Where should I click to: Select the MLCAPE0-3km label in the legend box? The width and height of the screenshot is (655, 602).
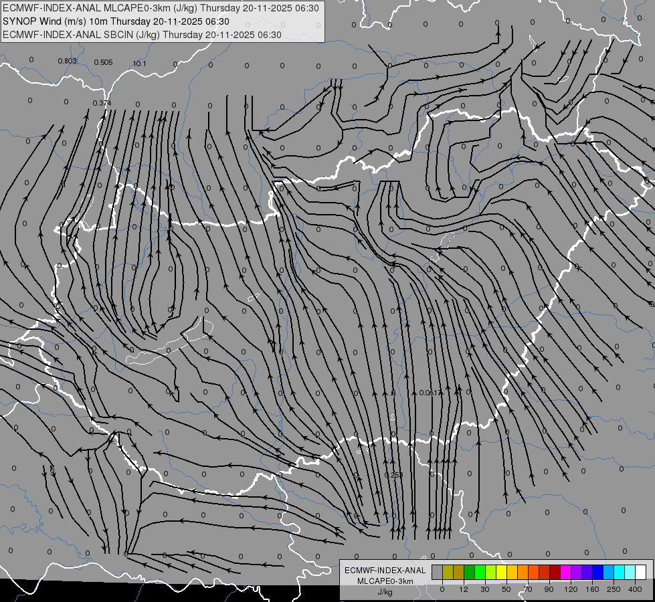pyautogui.click(x=385, y=581)
